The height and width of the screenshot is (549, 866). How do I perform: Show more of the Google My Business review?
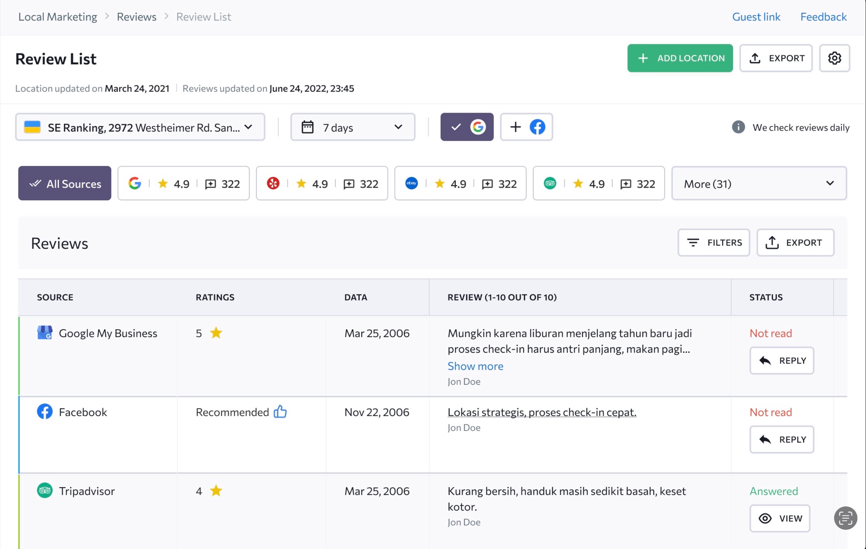[x=475, y=366]
